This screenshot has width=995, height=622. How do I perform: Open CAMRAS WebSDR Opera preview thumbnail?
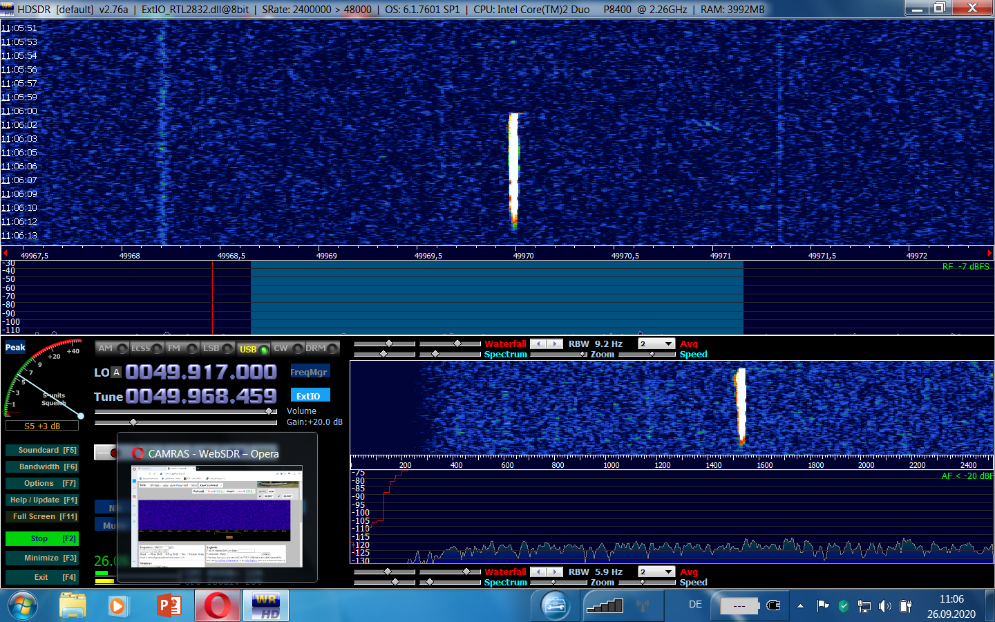pyautogui.click(x=217, y=508)
